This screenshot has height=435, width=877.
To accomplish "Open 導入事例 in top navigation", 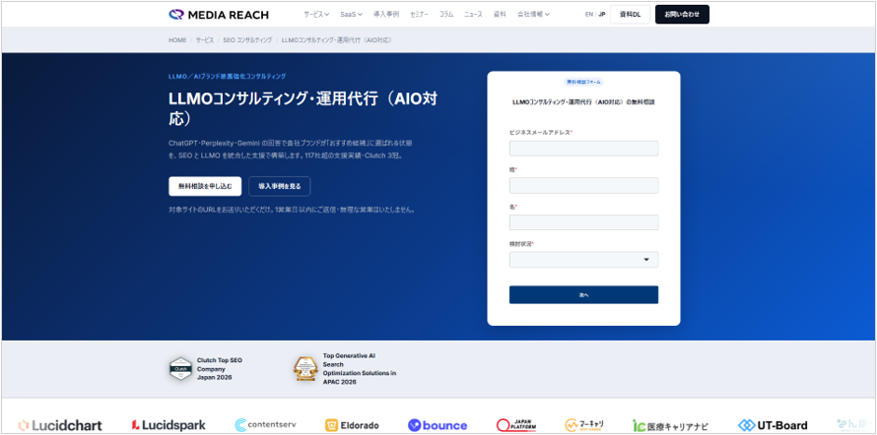I will pyautogui.click(x=386, y=15).
